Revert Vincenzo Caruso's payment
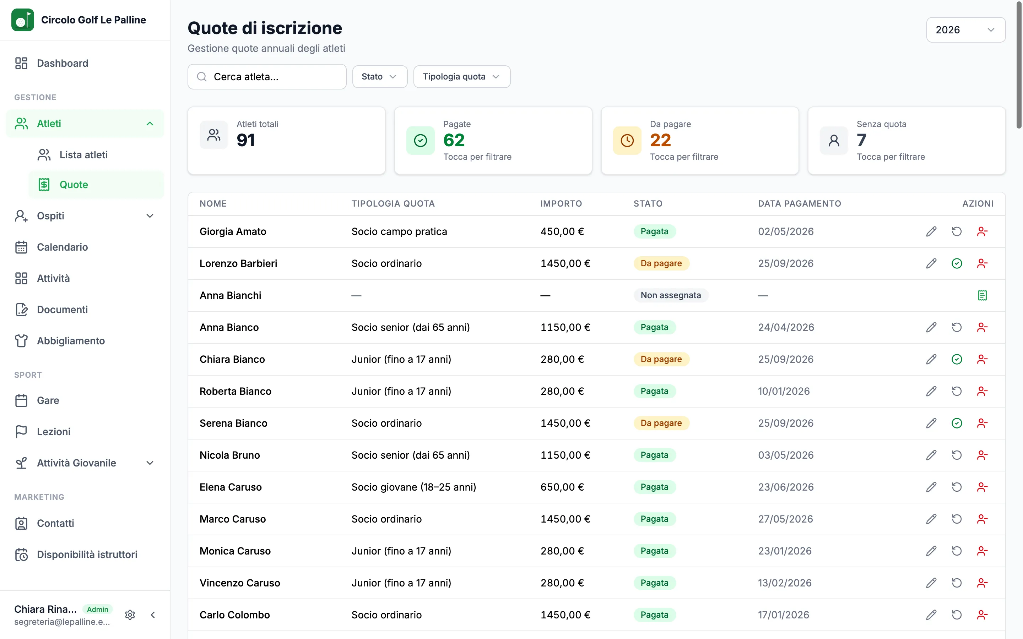Viewport: 1023px width, 639px height. tap(957, 583)
